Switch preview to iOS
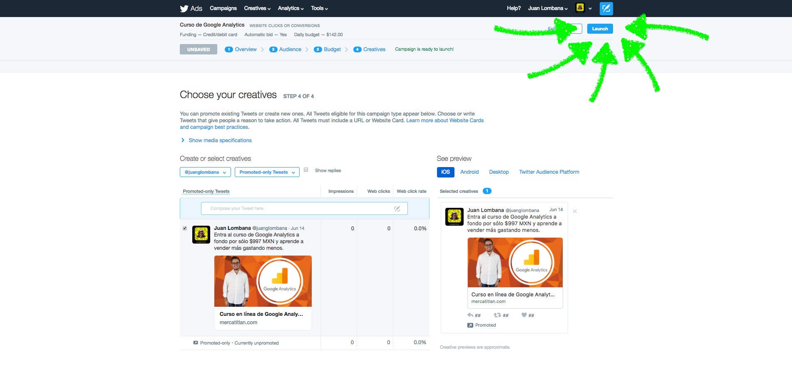 click(x=445, y=172)
